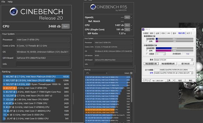Select the Core i5-5300U ranking row
Viewport: 203px width, 123px height.
pos(36,118)
